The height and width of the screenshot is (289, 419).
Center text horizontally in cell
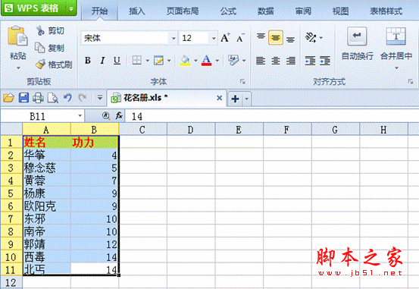[276, 61]
